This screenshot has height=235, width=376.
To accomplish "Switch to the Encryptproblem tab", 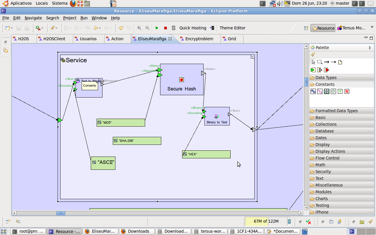I will (x=199, y=39).
